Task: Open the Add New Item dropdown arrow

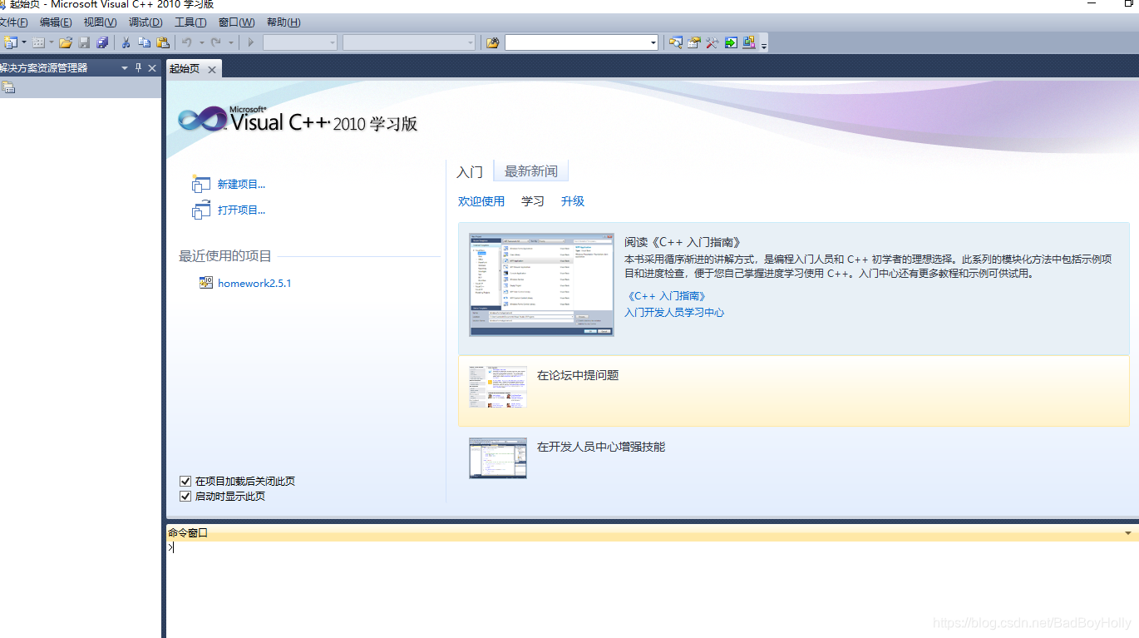Action: coord(51,42)
